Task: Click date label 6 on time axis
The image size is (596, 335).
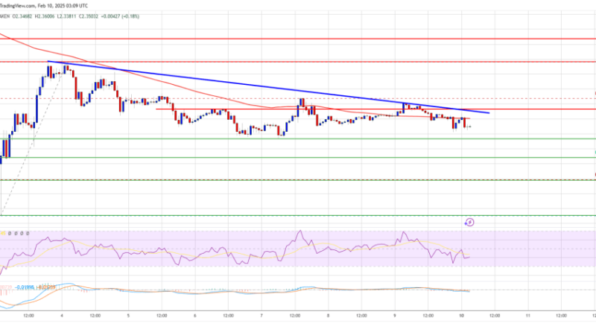Action: 195,316
